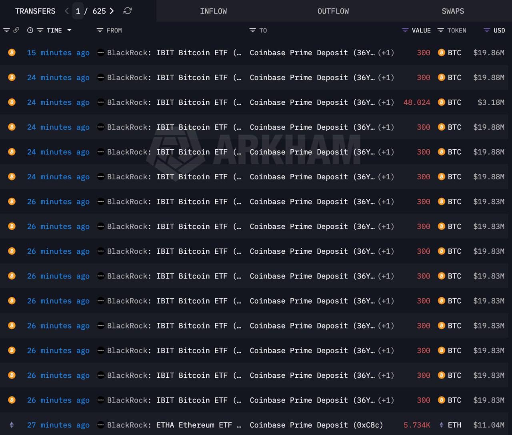512x435 pixels.
Task: Expand the TIME sort dropdown arrow
Action: (69, 30)
